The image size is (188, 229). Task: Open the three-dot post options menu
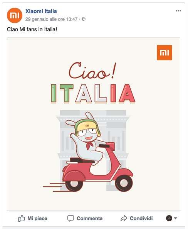[x=178, y=11]
